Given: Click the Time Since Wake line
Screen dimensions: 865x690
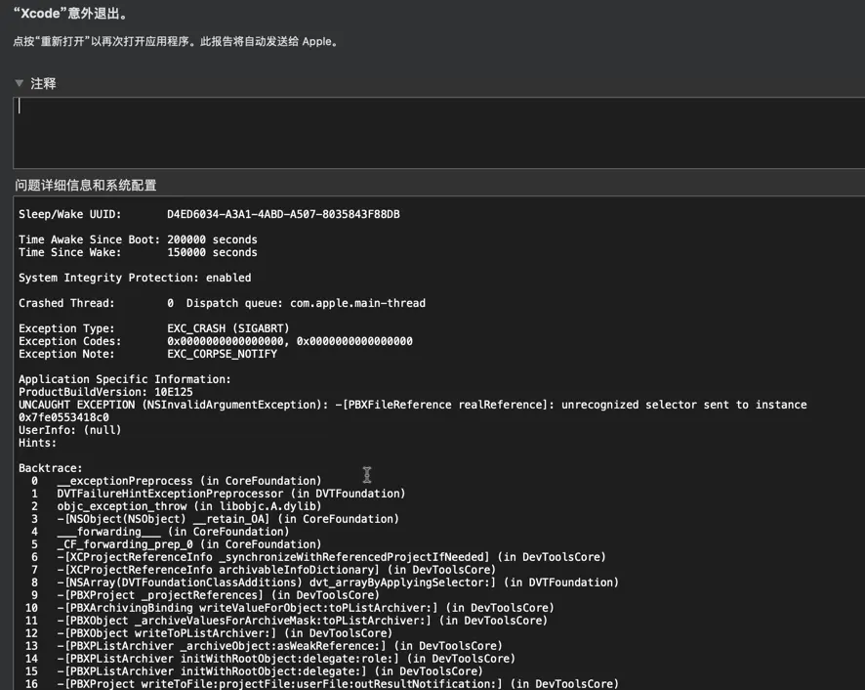Looking at the screenshot, I should tap(138, 252).
